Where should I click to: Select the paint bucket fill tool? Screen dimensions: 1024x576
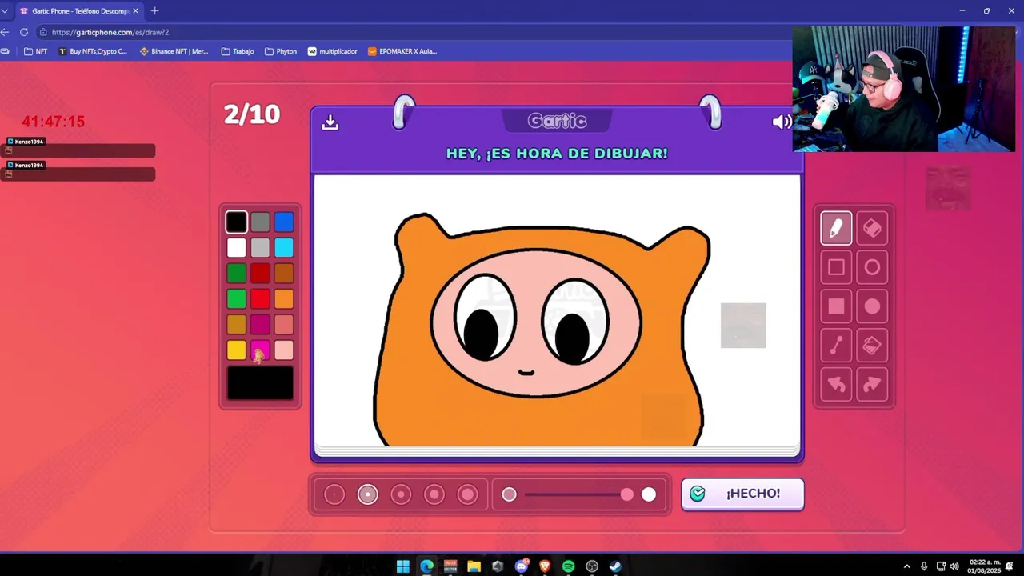pyautogui.click(x=872, y=346)
